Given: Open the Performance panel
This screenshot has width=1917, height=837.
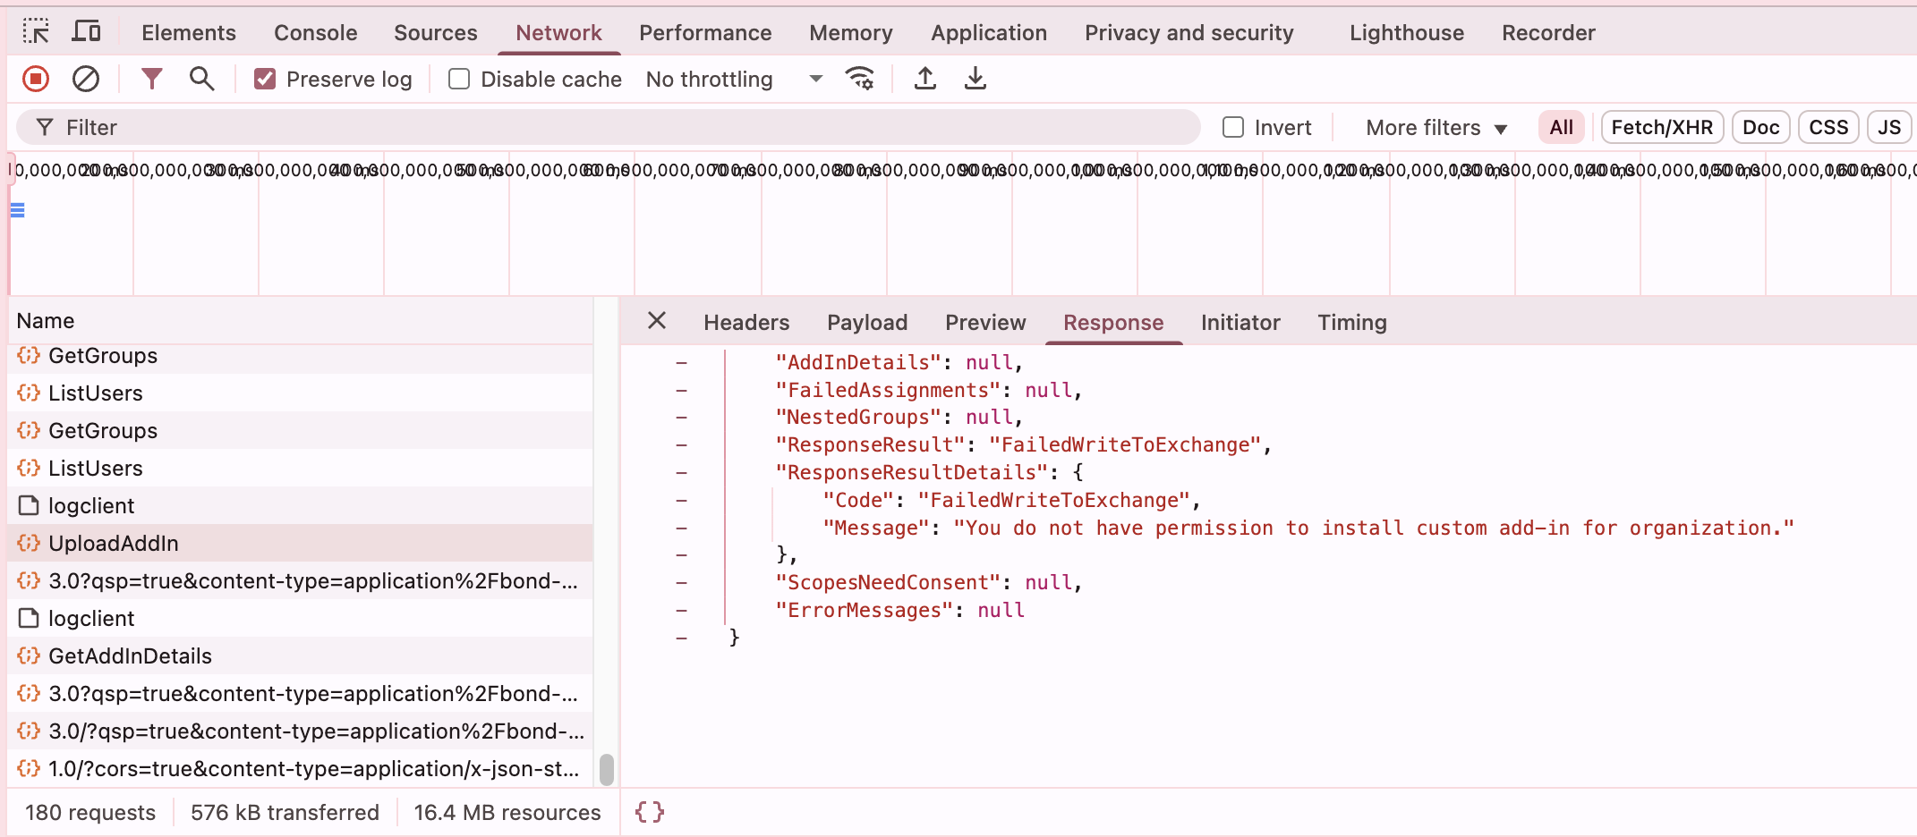Looking at the screenshot, I should click(x=705, y=32).
